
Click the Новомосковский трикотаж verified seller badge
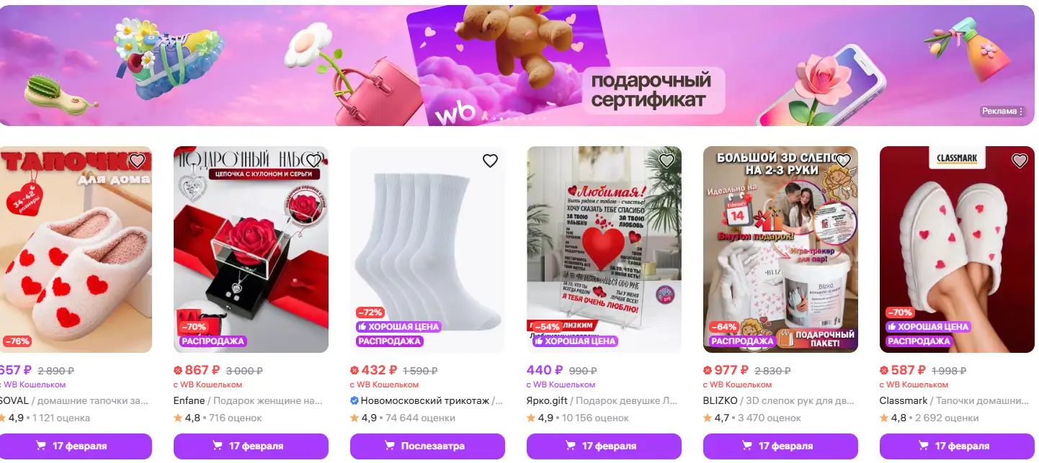point(354,400)
